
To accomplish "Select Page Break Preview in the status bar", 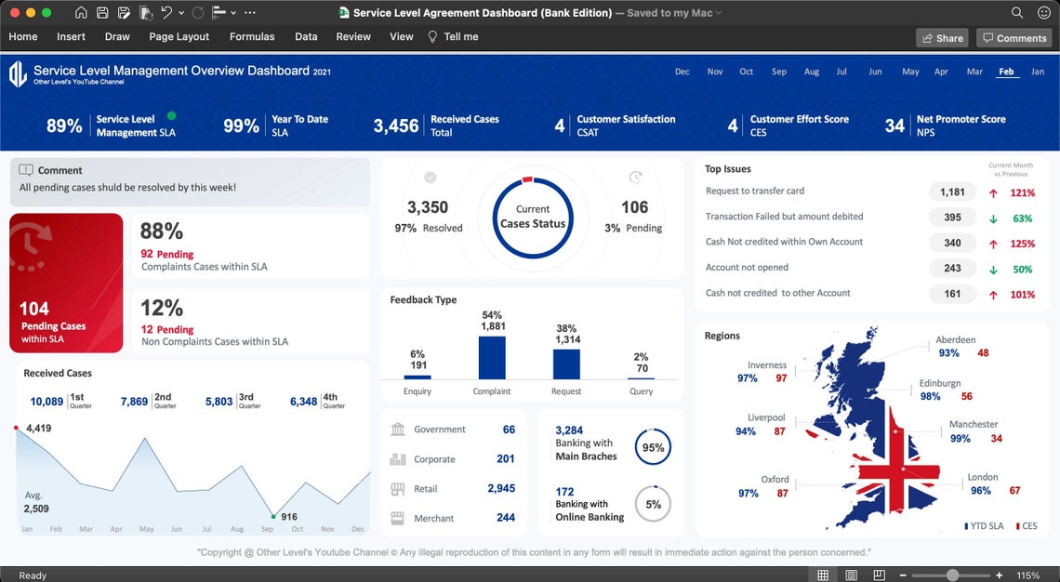I will coord(879,575).
